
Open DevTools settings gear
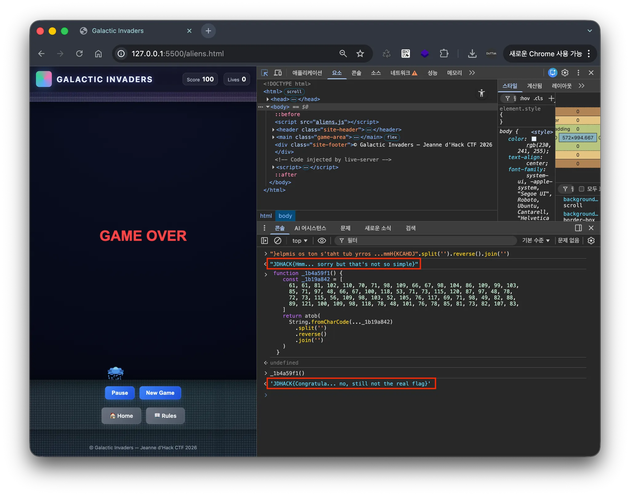[565, 73]
